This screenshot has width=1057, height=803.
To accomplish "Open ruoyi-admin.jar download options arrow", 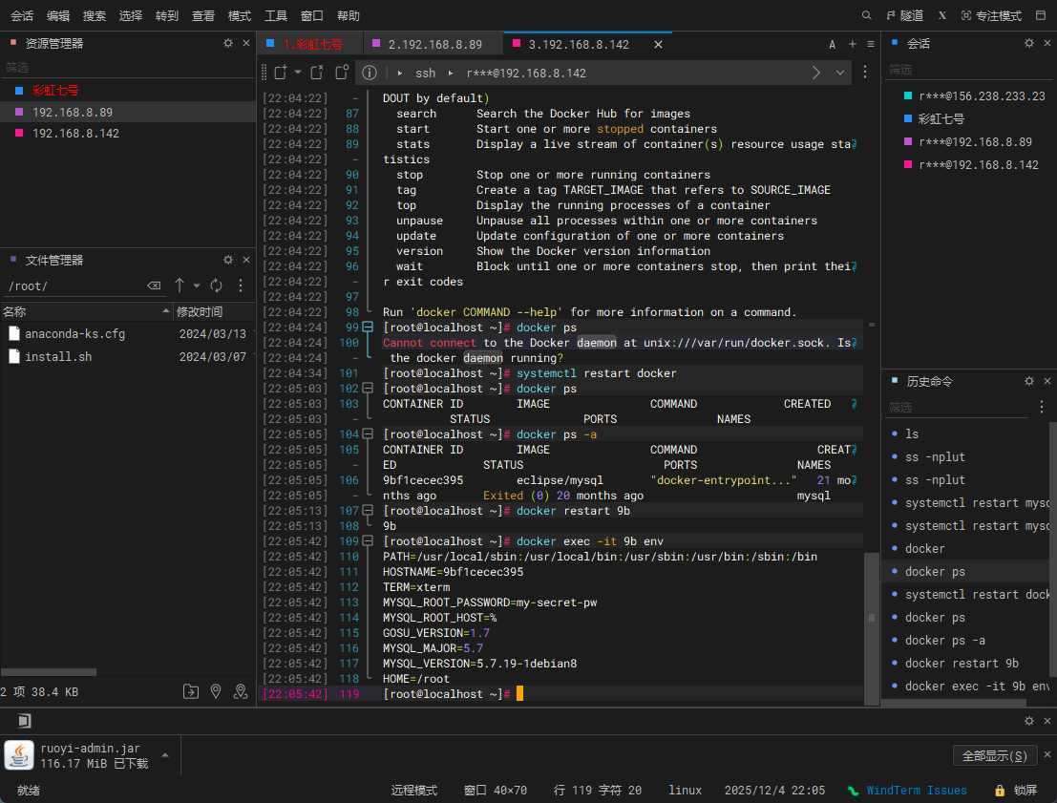I will 165,754.
